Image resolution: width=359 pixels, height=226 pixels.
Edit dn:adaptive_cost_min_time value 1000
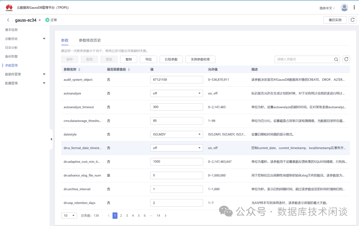(177, 162)
